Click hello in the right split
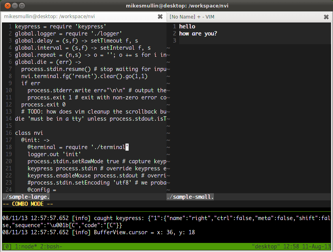The width and height of the screenshot is (333, 252). point(187,26)
